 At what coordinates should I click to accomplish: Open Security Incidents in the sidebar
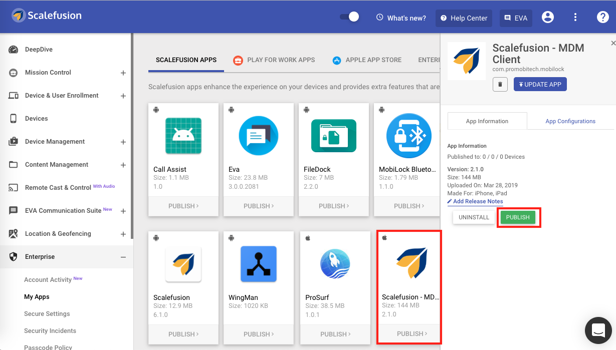coord(50,331)
